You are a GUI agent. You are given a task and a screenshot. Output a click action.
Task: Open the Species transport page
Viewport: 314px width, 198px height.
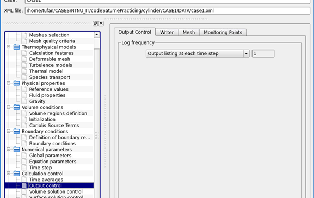50,77
